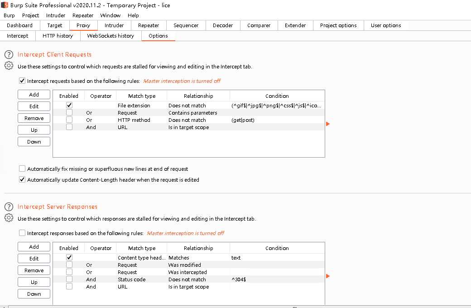Image resolution: width=471 pixels, height=308 pixels.
Task: Select the Proxy tab
Action: pos(83,25)
